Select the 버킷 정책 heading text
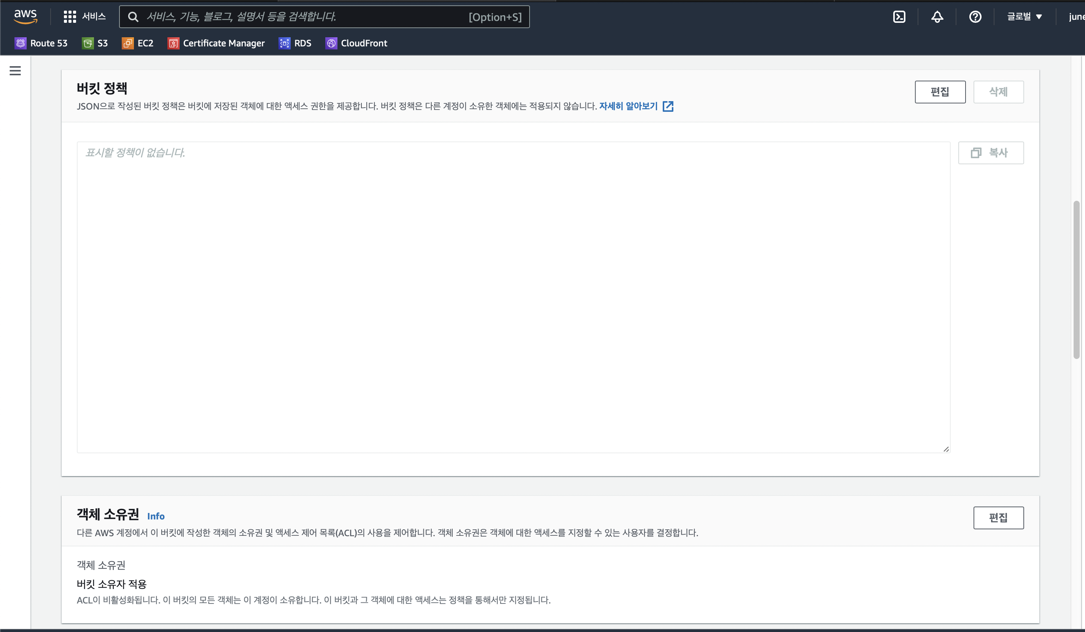This screenshot has height=632, width=1085. click(x=102, y=88)
